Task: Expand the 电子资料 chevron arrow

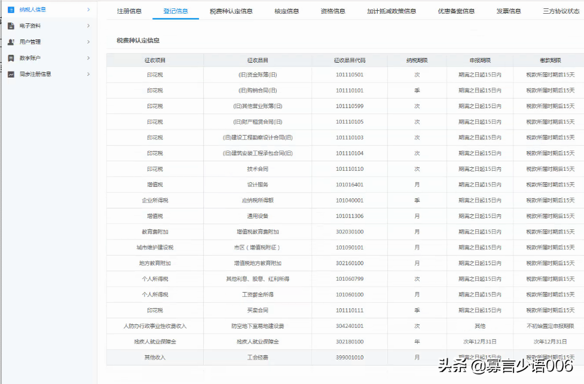Action: tap(88, 26)
